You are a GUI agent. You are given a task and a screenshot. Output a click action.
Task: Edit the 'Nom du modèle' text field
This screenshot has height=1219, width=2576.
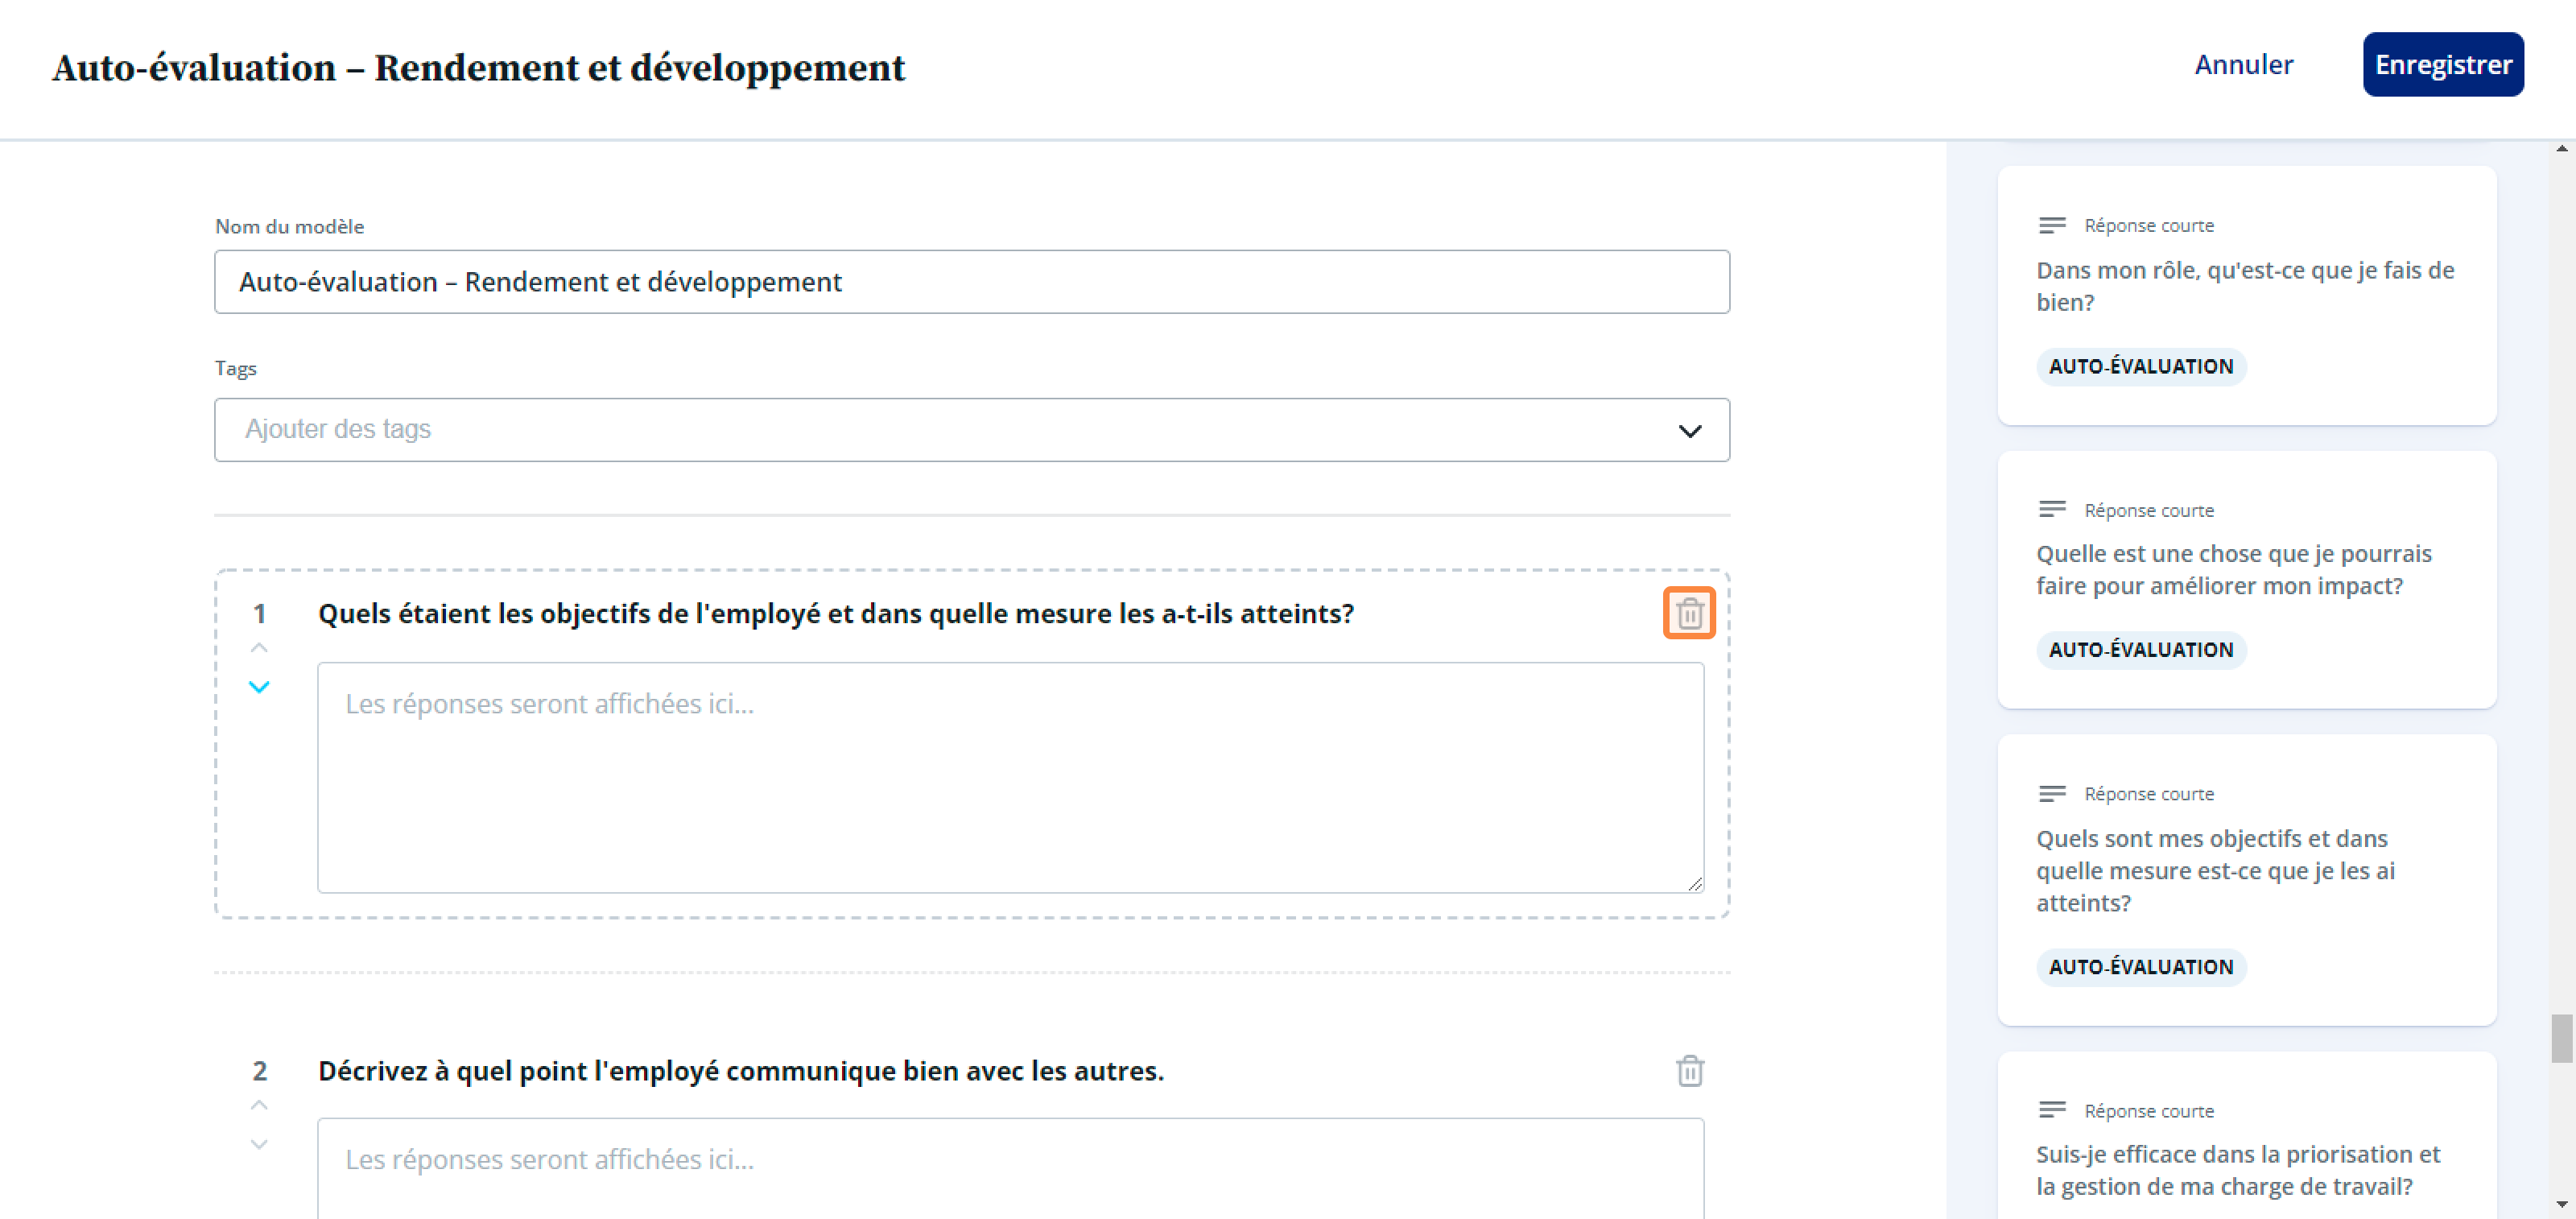tap(971, 282)
